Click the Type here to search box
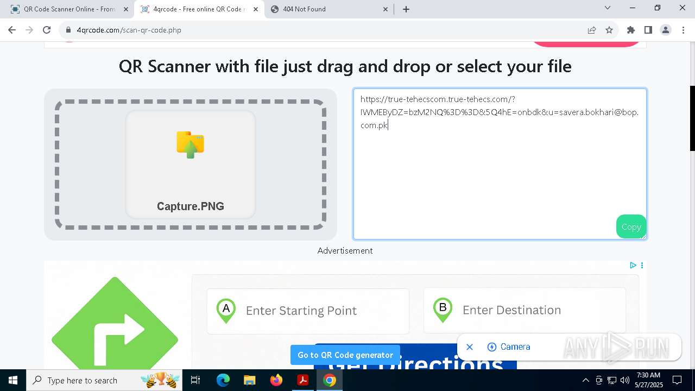This screenshot has height=391, width=695. point(105,380)
